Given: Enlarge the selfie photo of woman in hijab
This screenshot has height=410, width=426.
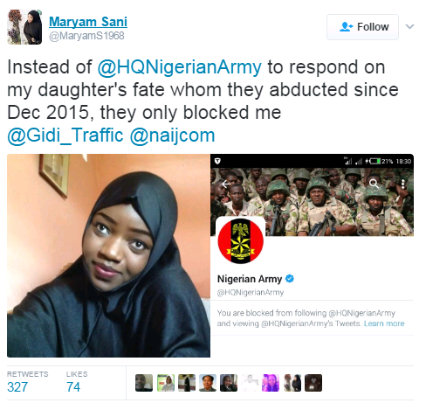Looking at the screenshot, I should pyautogui.click(x=108, y=255).
